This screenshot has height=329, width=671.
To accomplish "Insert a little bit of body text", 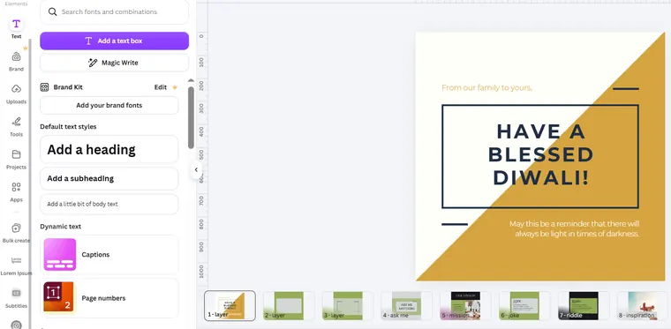I will pyautogui.click(x=109, y=205).
